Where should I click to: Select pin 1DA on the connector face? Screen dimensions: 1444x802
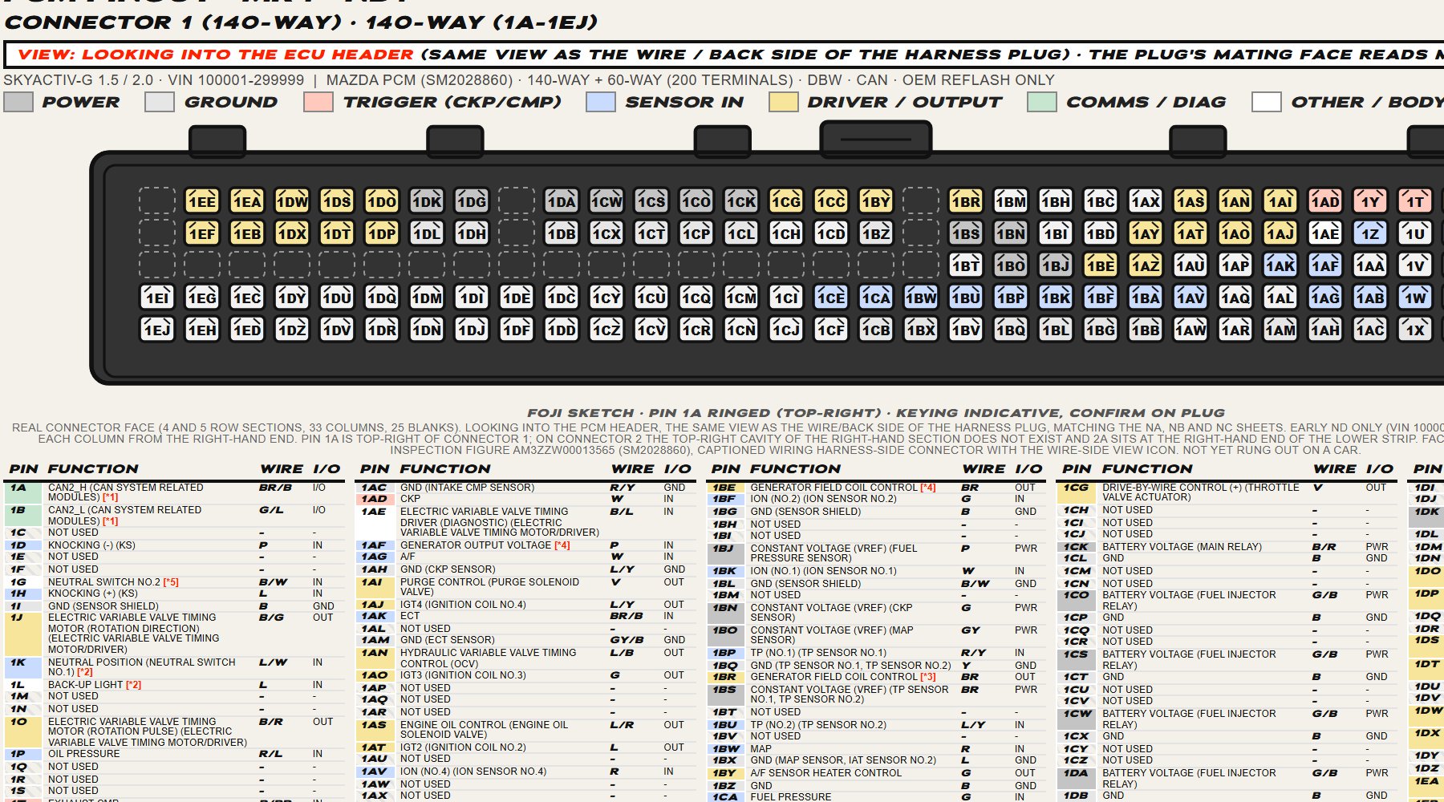point(562,201)
